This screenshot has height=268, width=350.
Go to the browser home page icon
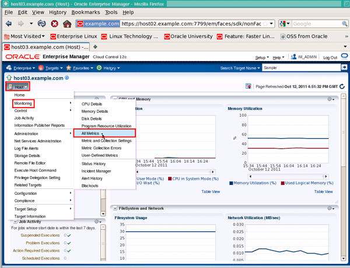tap(68, 24)
